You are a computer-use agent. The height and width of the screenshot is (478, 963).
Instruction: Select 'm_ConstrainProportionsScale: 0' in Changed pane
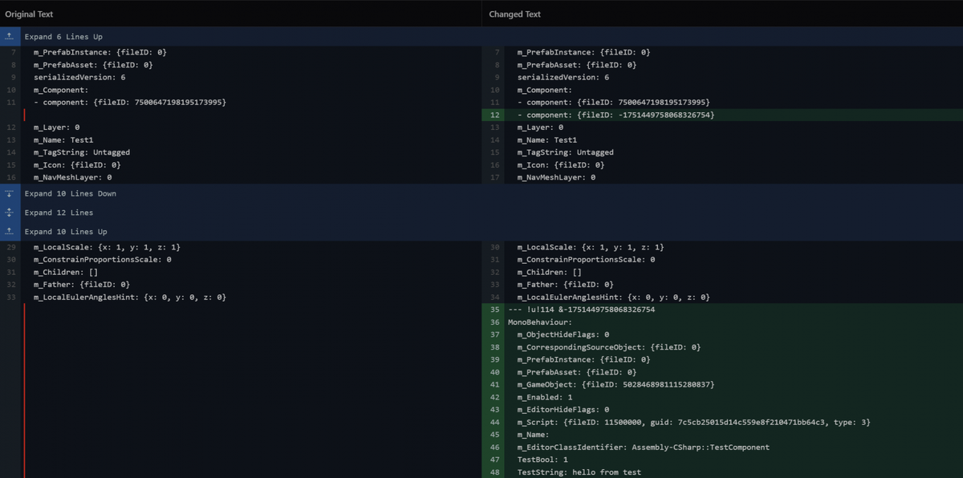[586, 260]
